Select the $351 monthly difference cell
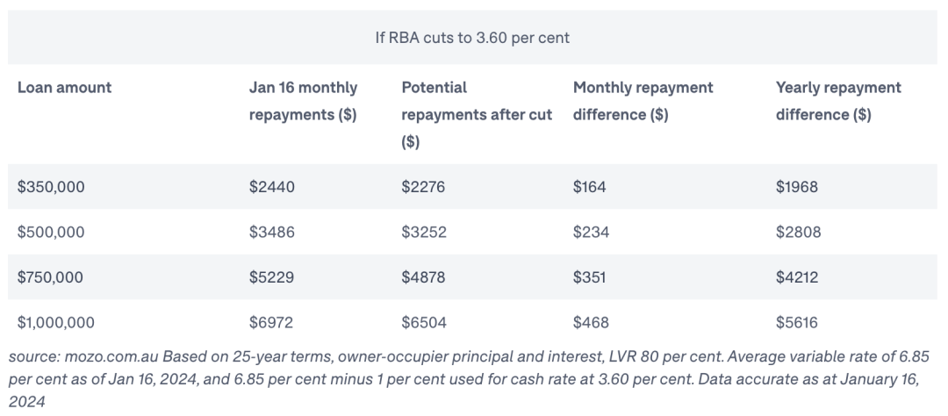Image resolution: width=948 pixels, height=416 pixels. coord(589,277)
